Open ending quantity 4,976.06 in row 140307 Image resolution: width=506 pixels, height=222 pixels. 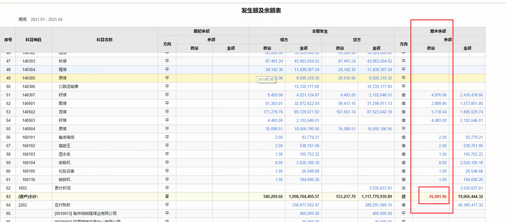point(439,95)
